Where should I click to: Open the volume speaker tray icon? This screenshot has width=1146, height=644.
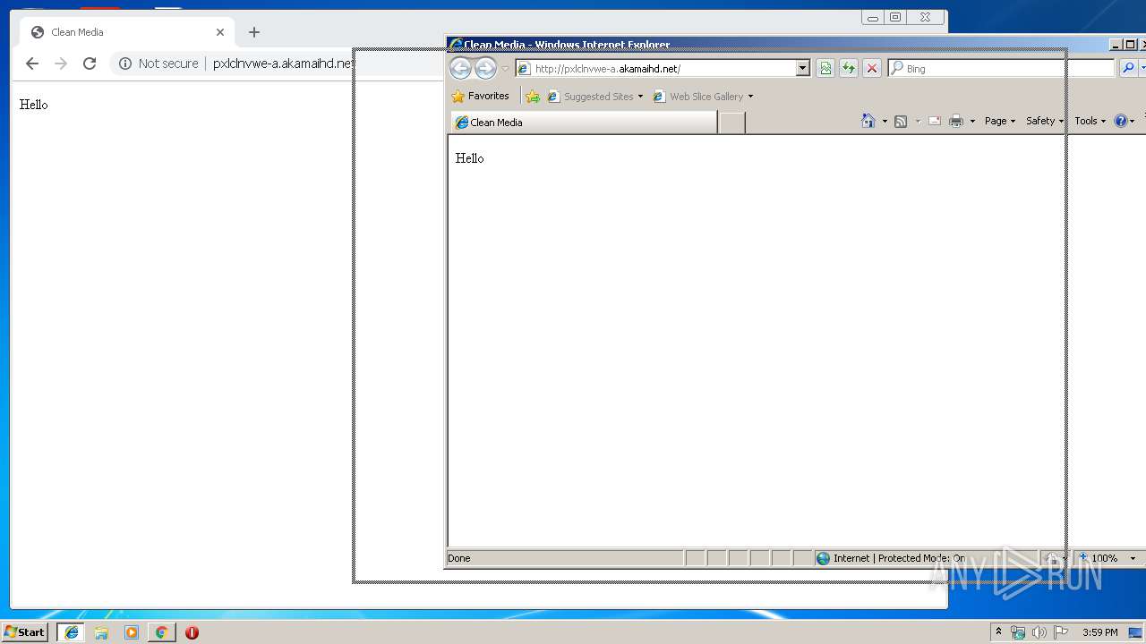click(x=1039, y=632)
